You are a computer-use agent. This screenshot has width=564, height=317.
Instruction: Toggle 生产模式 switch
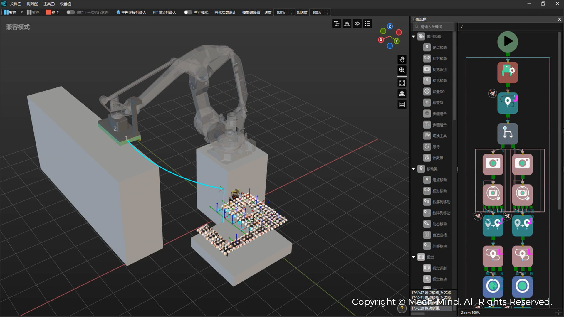click(x=188, y=12)
